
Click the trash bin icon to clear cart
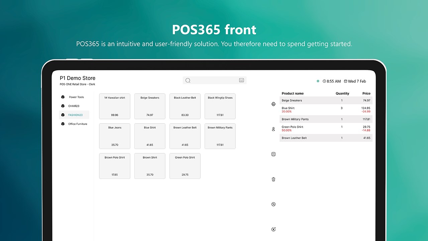274,179
